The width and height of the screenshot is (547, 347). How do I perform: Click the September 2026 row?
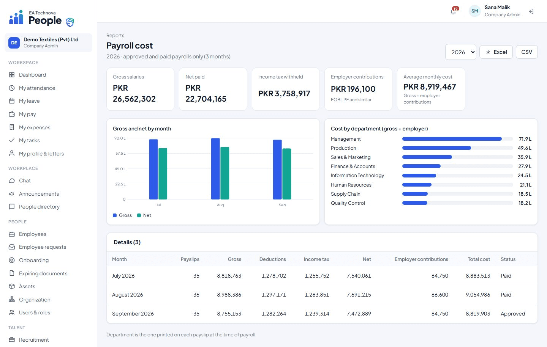(322, 314)
